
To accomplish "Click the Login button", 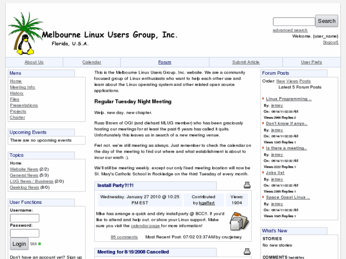I will click(19, 244).
